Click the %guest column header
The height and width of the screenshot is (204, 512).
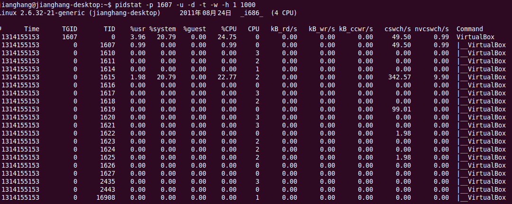point(195,29)
